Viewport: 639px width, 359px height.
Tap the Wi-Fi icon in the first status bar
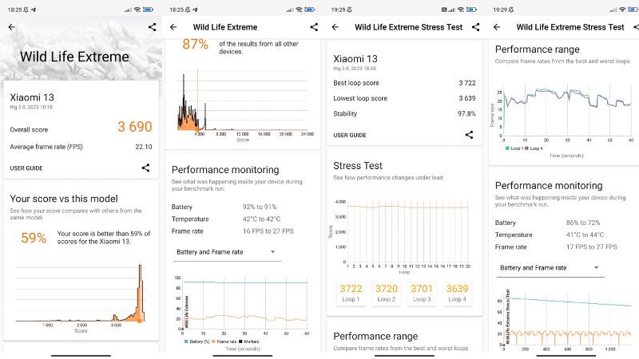pos(137,10)
